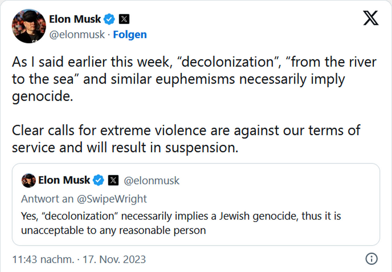The width and height of the screenshot is (392, 272).
Task: Open the timestamp 11:43 nachm. 17. Nov. 2023
Action: [79, 259]
